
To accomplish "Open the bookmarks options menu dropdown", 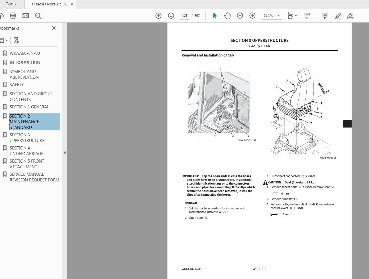I will (x=4, y=40).
